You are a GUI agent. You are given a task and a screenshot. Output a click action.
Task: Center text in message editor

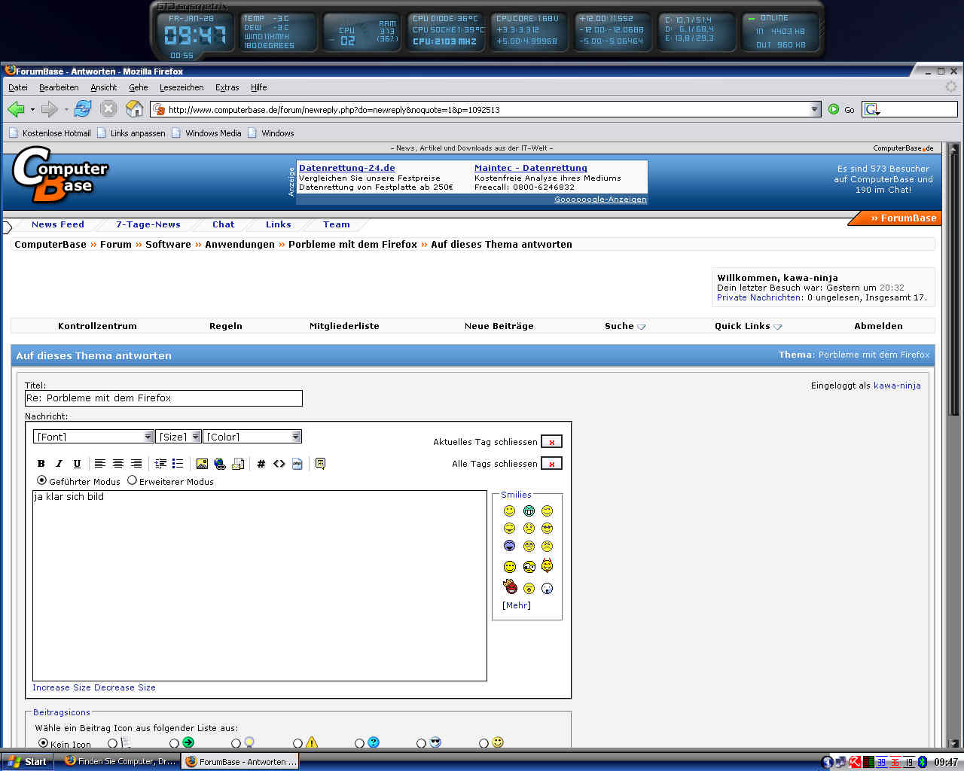click(x=118, y=464)
